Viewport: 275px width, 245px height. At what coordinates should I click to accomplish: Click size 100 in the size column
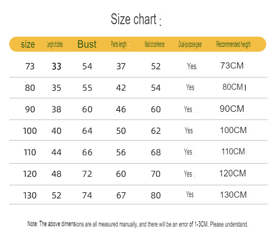coord(30,131)
